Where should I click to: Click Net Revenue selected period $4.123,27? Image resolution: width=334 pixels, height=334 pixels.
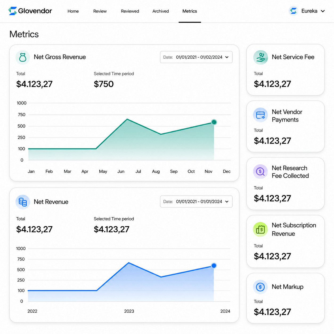point(111,229)
